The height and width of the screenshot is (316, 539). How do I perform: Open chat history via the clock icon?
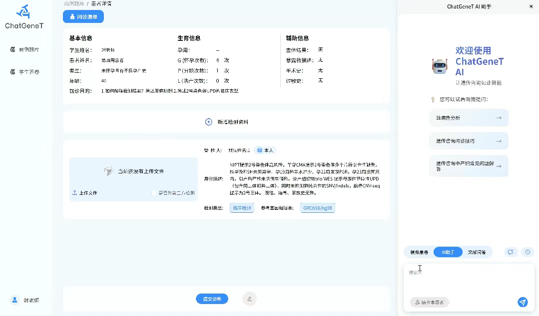coord(528,252)
